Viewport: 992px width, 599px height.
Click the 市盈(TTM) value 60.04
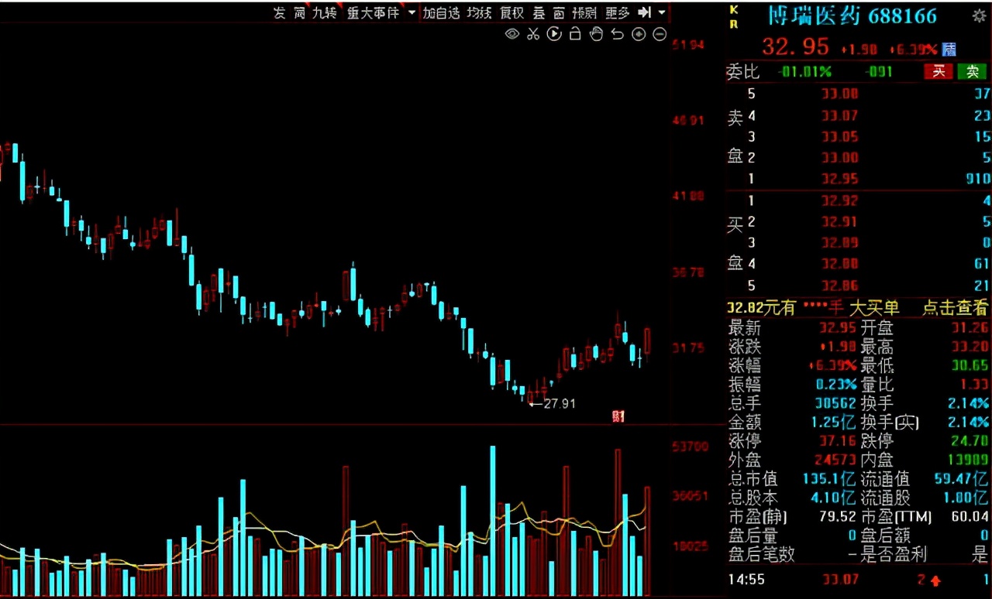(x=968, y=516)
